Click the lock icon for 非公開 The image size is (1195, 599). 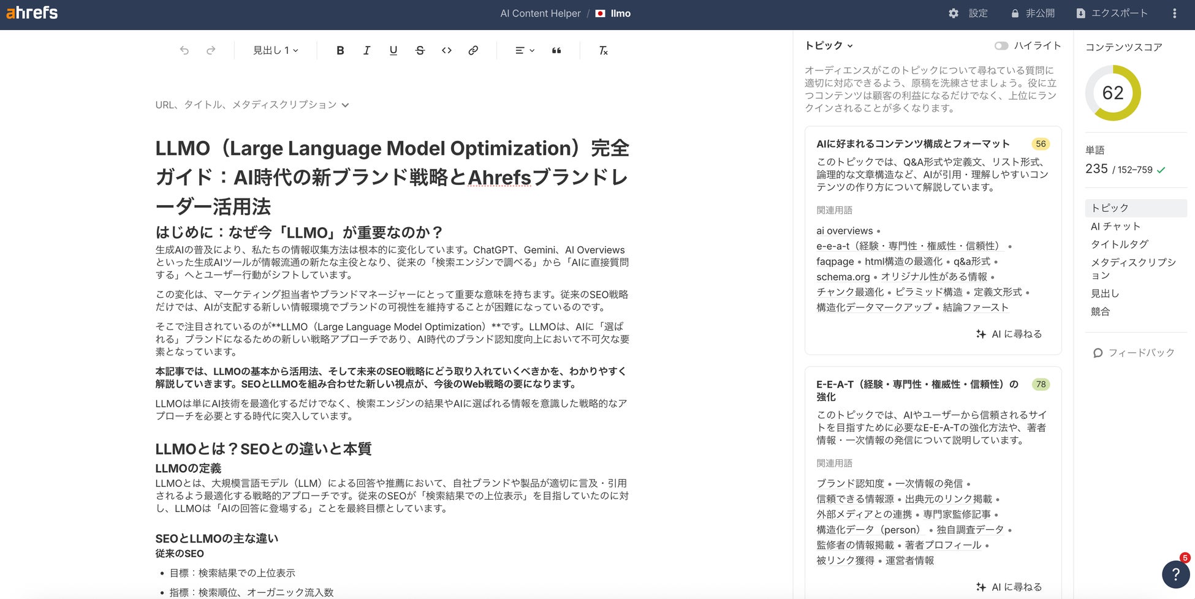point(1015,13)
